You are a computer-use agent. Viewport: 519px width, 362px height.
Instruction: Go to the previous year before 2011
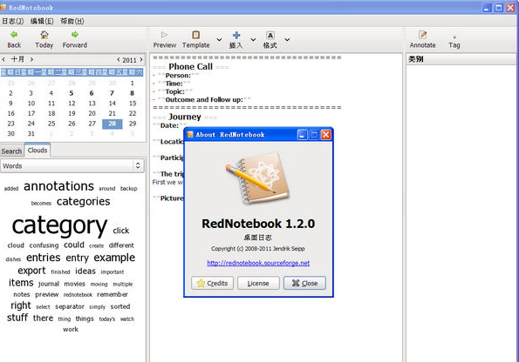point(118,60)
